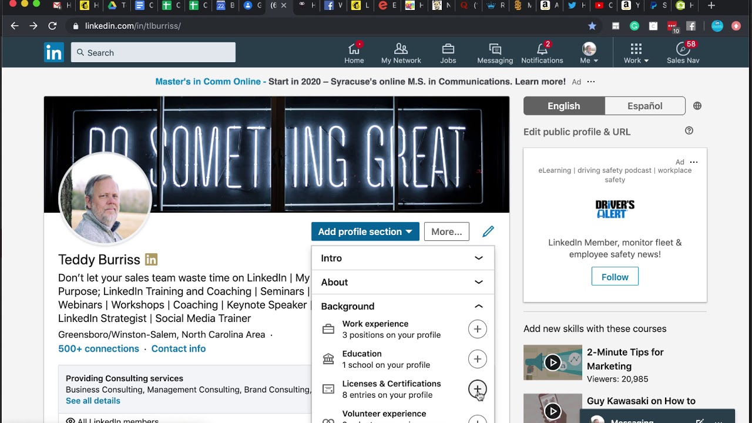Open the Contact info link
The width and height of the screenshot is (752, 423).
pos(178,348)
